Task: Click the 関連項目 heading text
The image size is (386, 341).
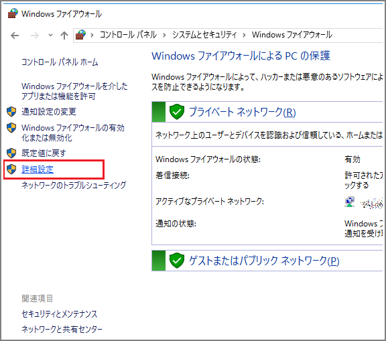Action: point(37,298)
